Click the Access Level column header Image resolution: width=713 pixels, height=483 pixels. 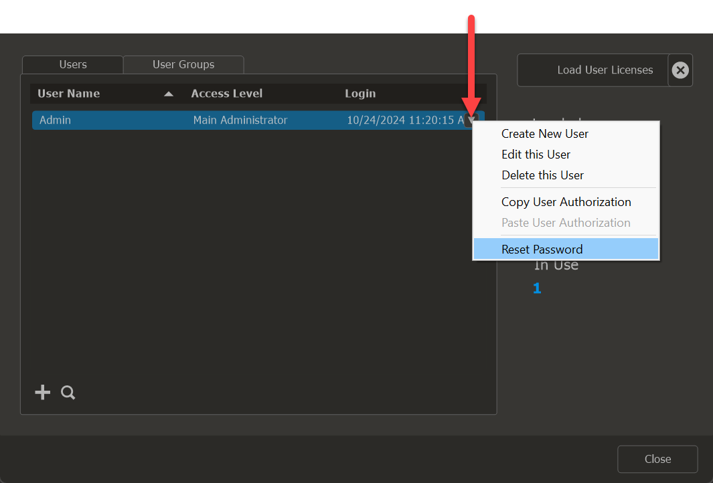tap(226, 94)
